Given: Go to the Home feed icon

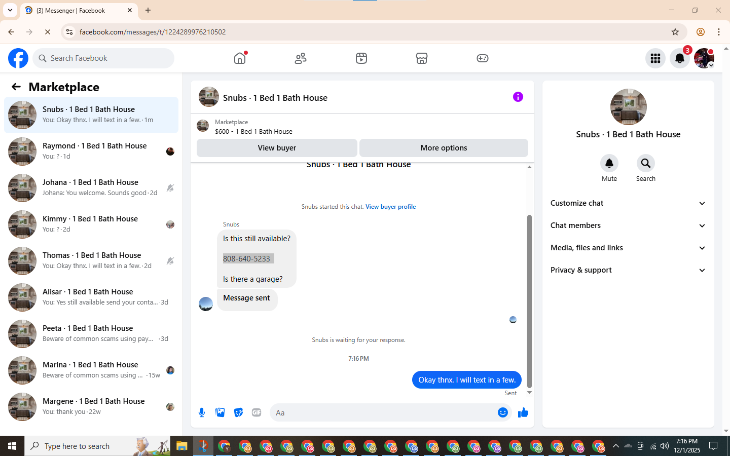Looking at the screenshot, I should (x=240, y=58).
